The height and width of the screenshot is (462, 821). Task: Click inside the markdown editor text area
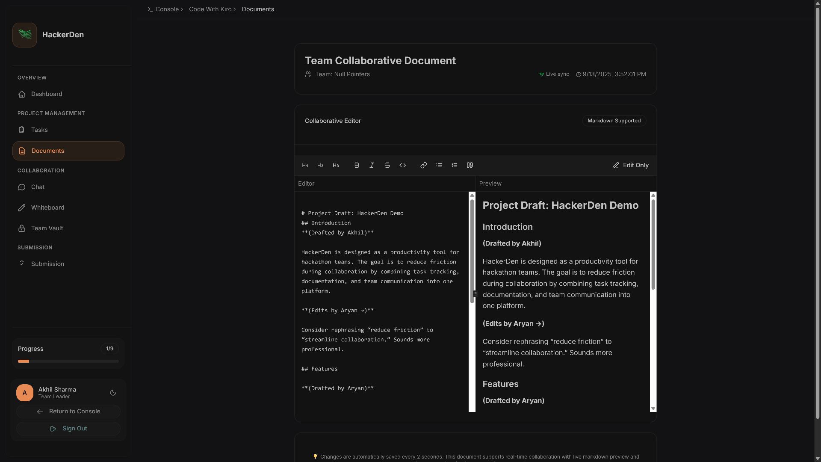[x=381, y=299]
